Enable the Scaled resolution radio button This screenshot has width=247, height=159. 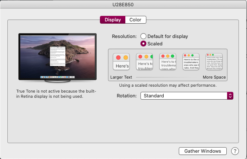(143, 44)
